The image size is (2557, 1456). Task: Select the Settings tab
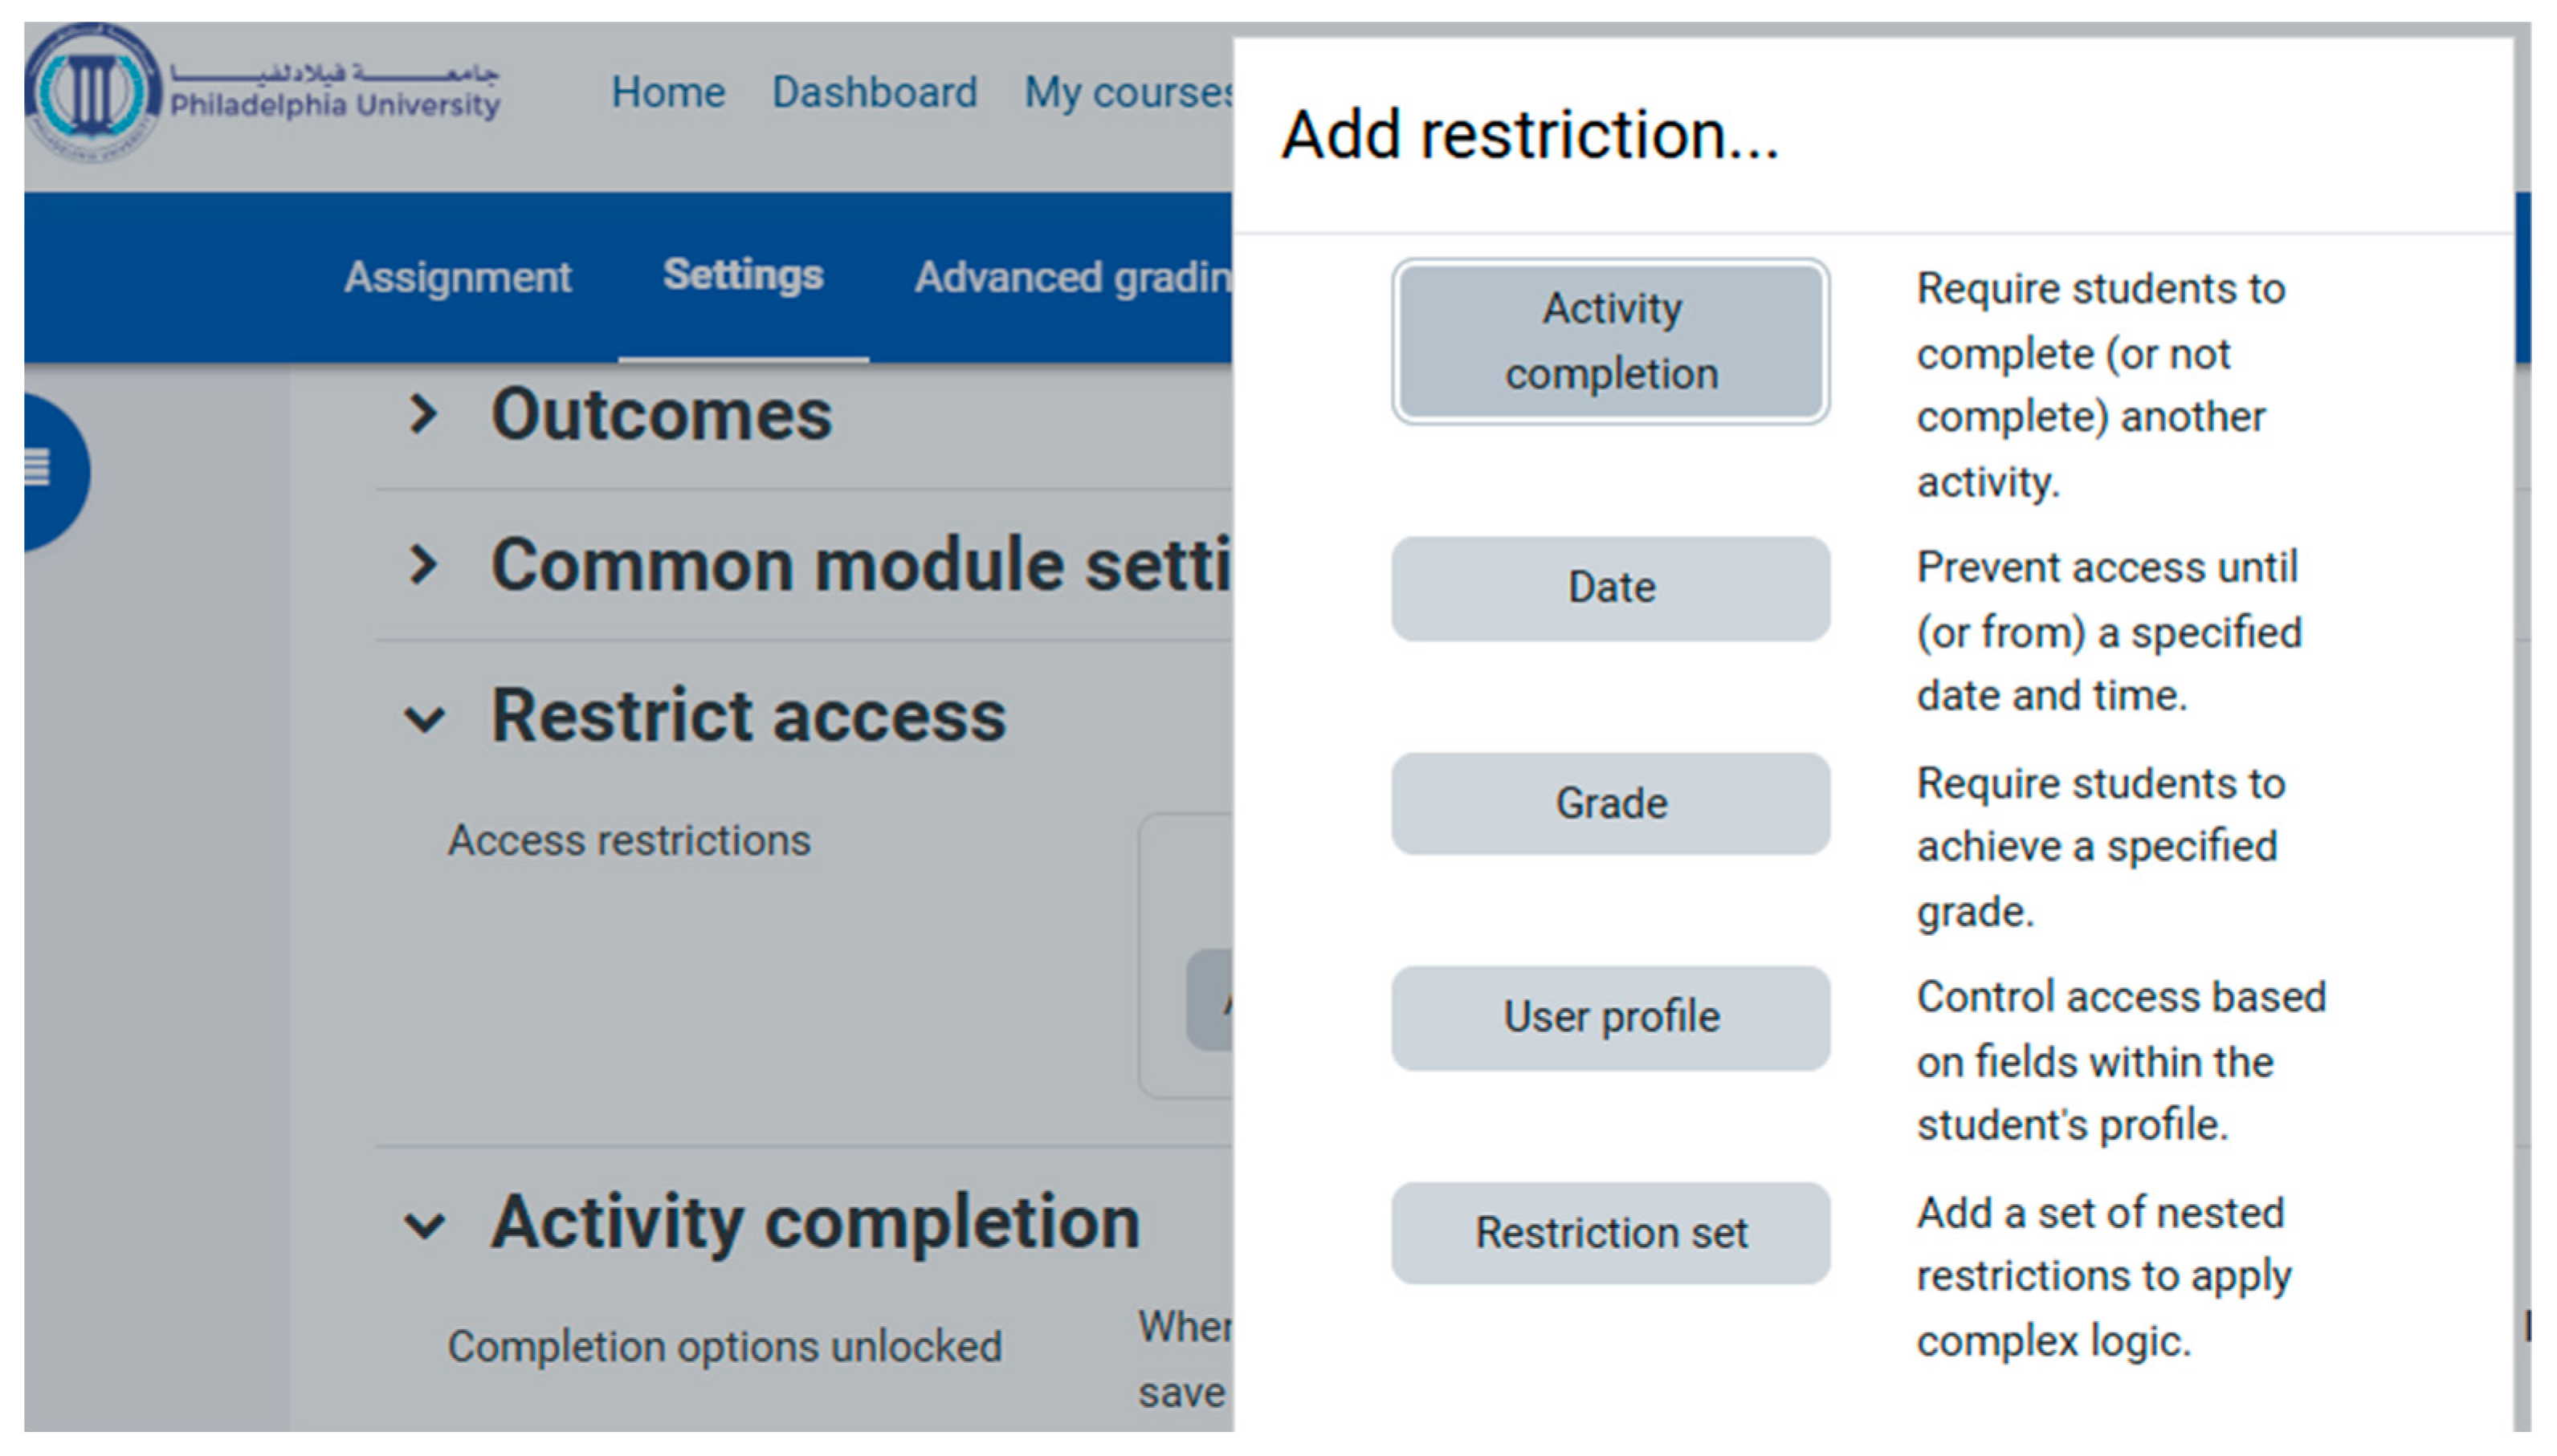(x=742, y=275)
